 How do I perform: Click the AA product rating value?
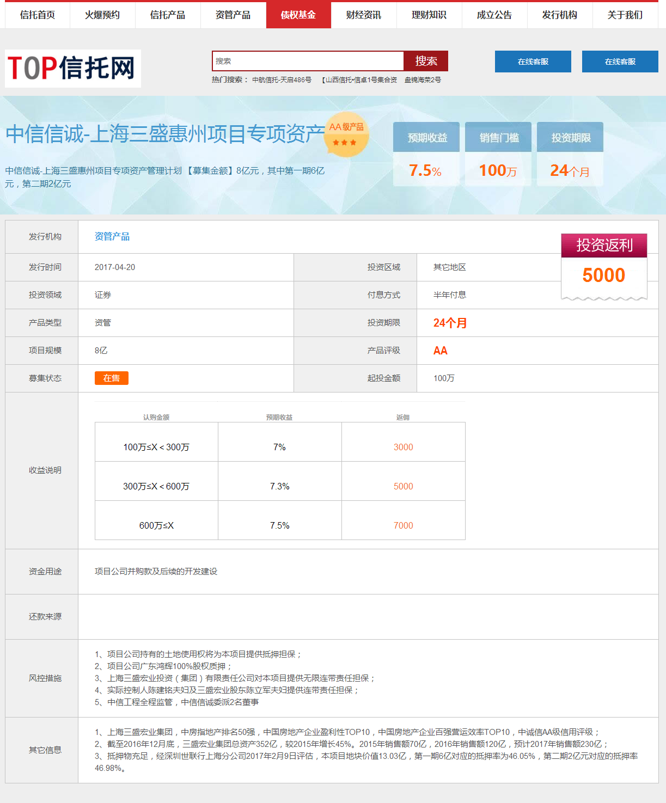[441, 351]
